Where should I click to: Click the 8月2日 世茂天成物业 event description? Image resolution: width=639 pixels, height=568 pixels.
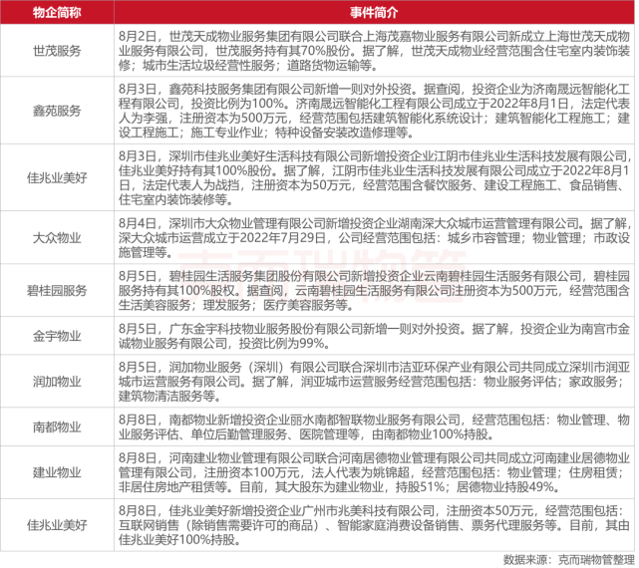point(374,51)
